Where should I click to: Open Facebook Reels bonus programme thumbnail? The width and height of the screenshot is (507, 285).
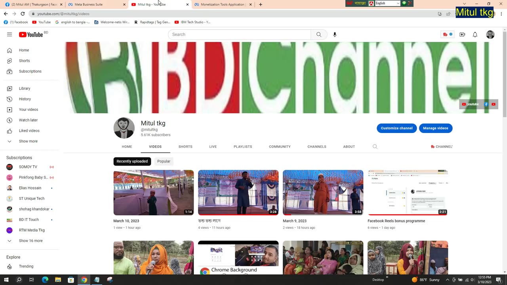408,193
